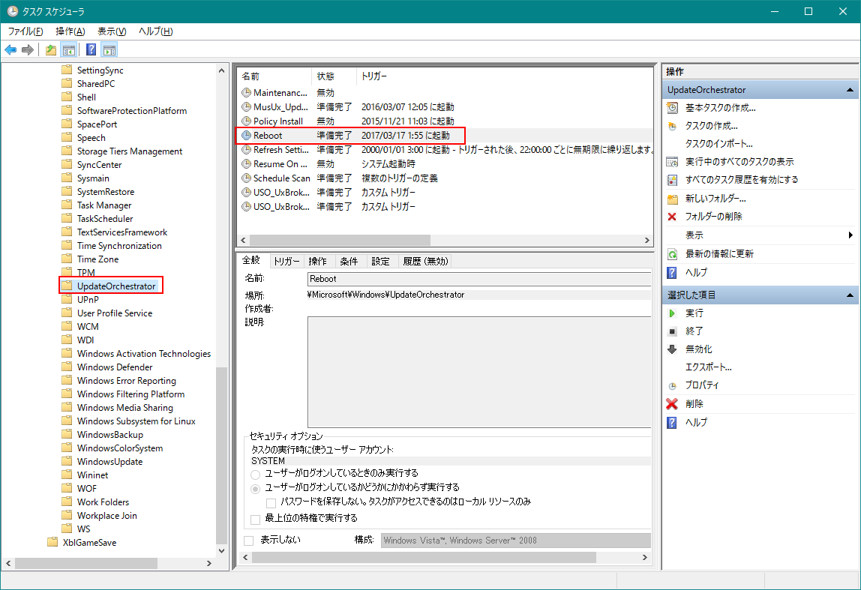The image size is (861, 590).
Task: Open the ファイル(F) menu
Action: coord(25,31)
